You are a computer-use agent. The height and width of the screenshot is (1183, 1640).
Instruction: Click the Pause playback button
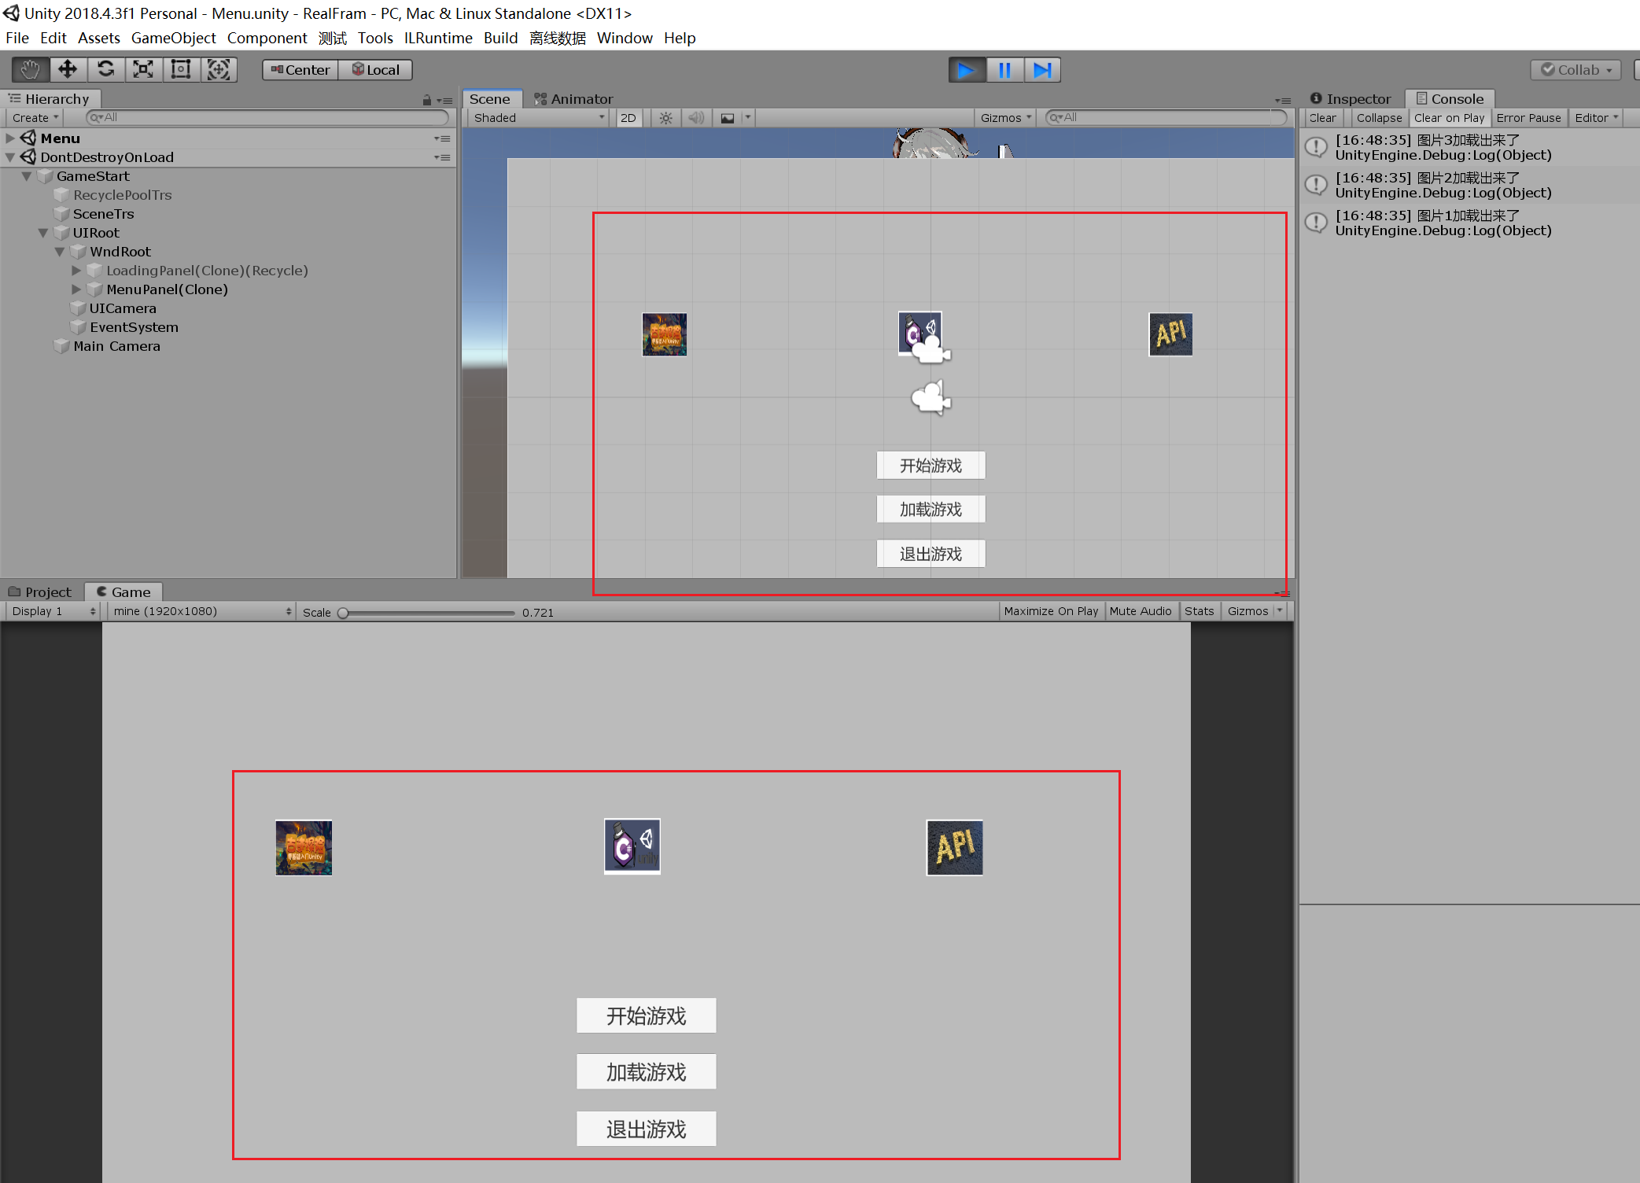(x=1004, y=70)
